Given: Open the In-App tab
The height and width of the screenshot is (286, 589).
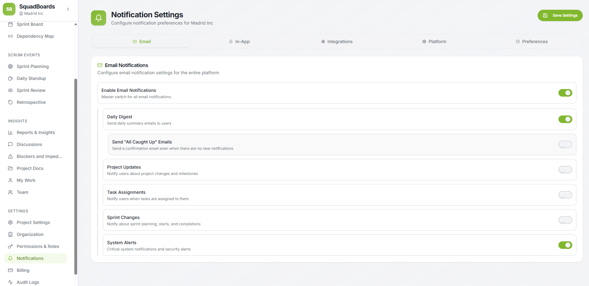Looking at the screenshot, I should pyautogui.click(x=239, y=42).
